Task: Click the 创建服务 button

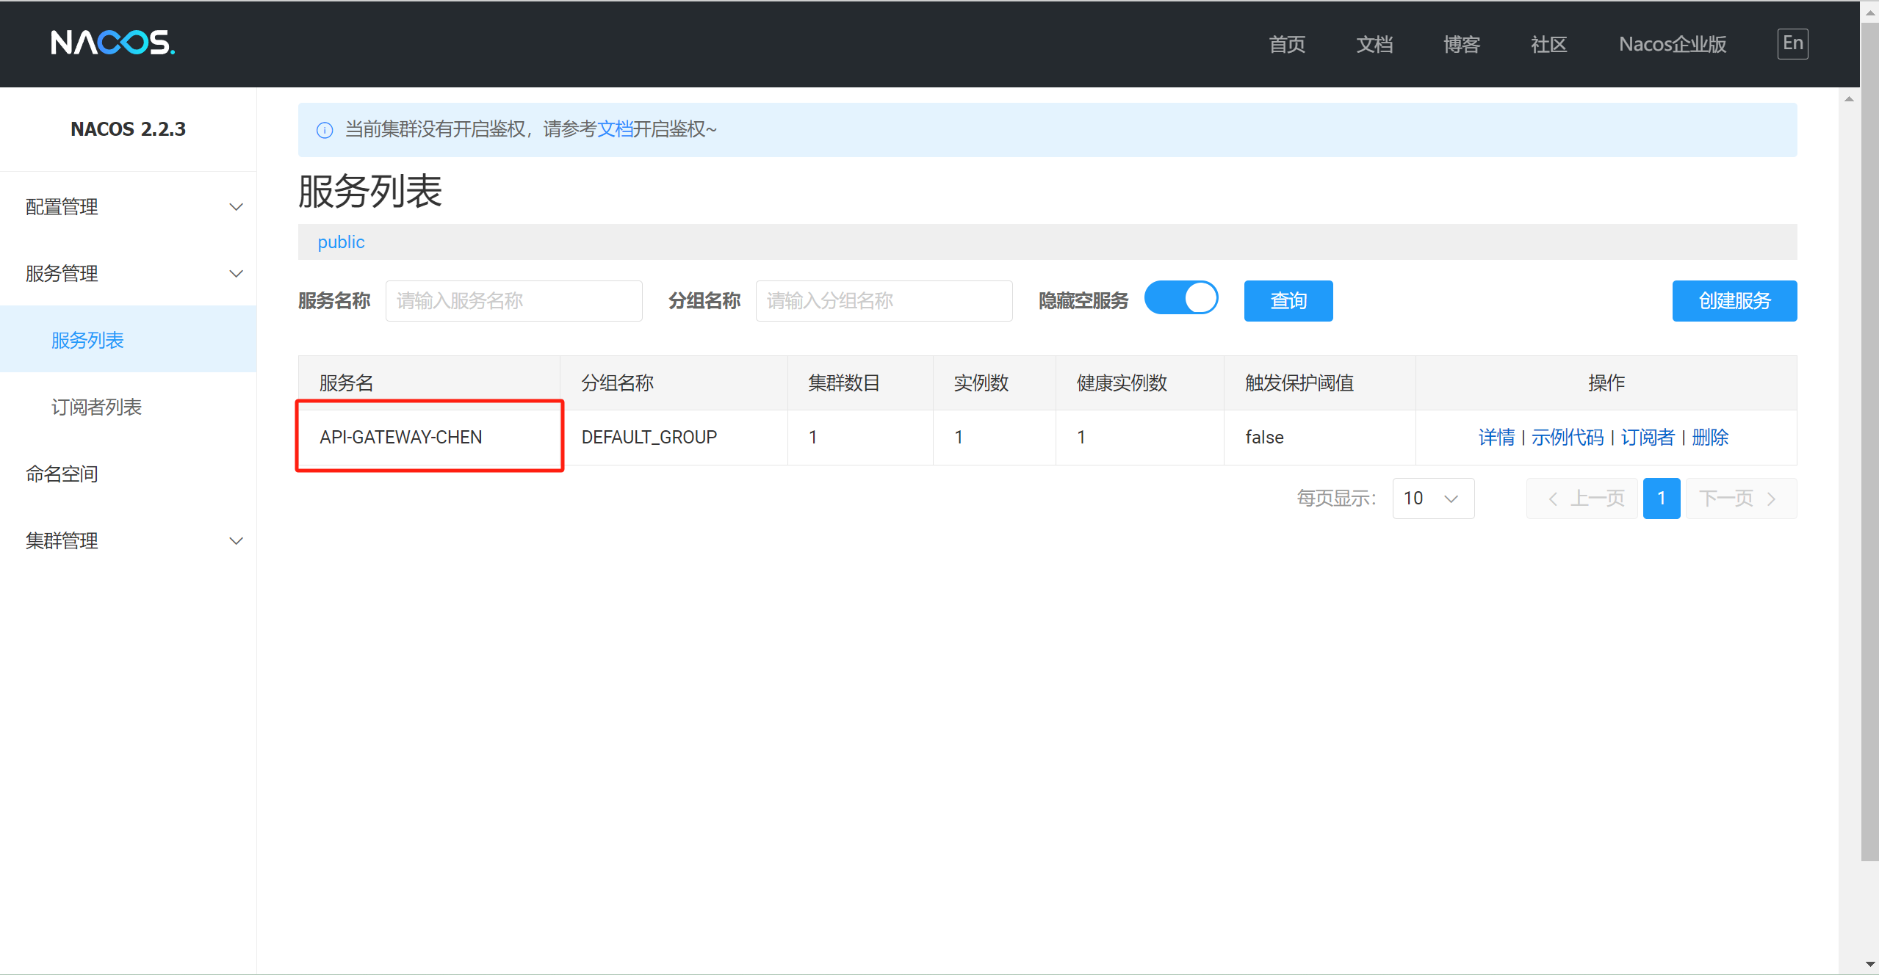Action: pyautogui.click(x=1734, y=301)
